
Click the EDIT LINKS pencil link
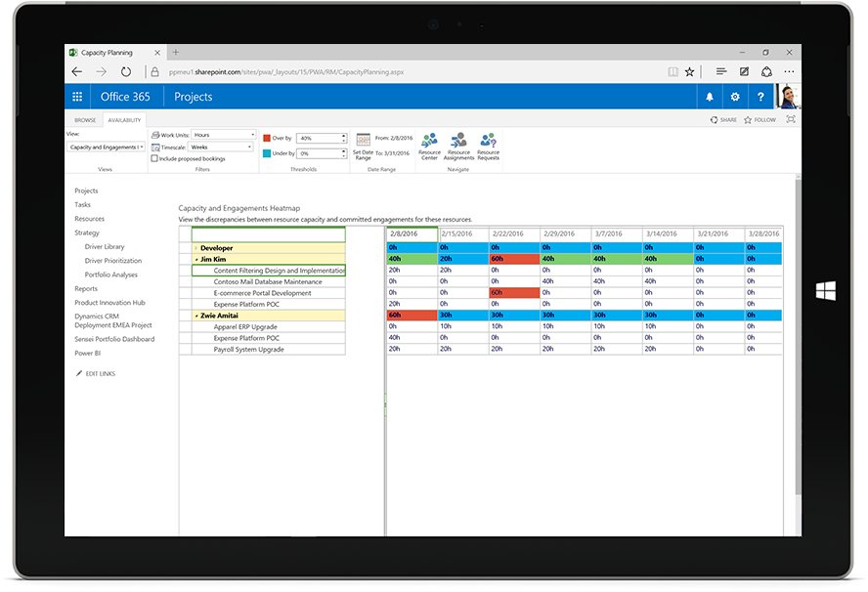pyautogui.click(x=96, y=374)
